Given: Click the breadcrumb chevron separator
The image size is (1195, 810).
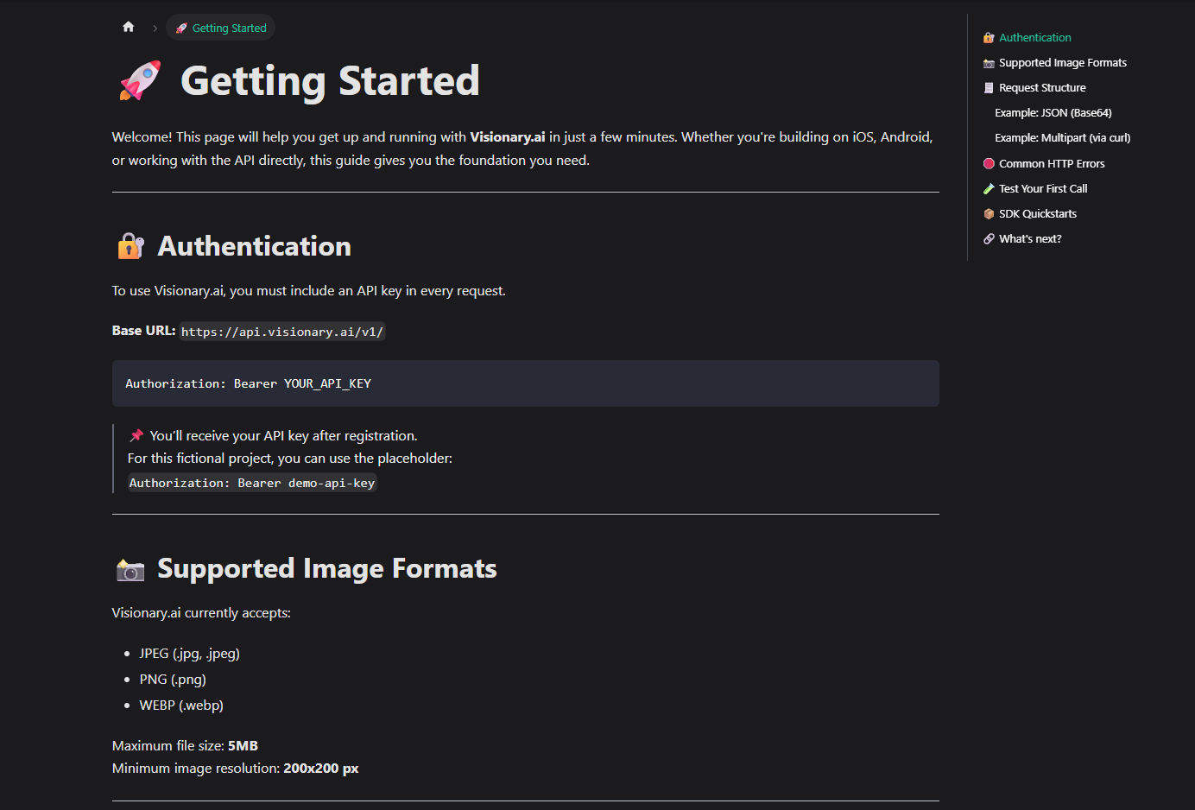Looking at the screenshot, I should click(155, 28).
